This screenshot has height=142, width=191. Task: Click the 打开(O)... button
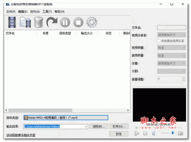coord(119,126)
